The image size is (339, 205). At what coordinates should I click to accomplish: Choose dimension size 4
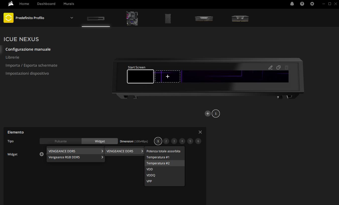(182, 141)
